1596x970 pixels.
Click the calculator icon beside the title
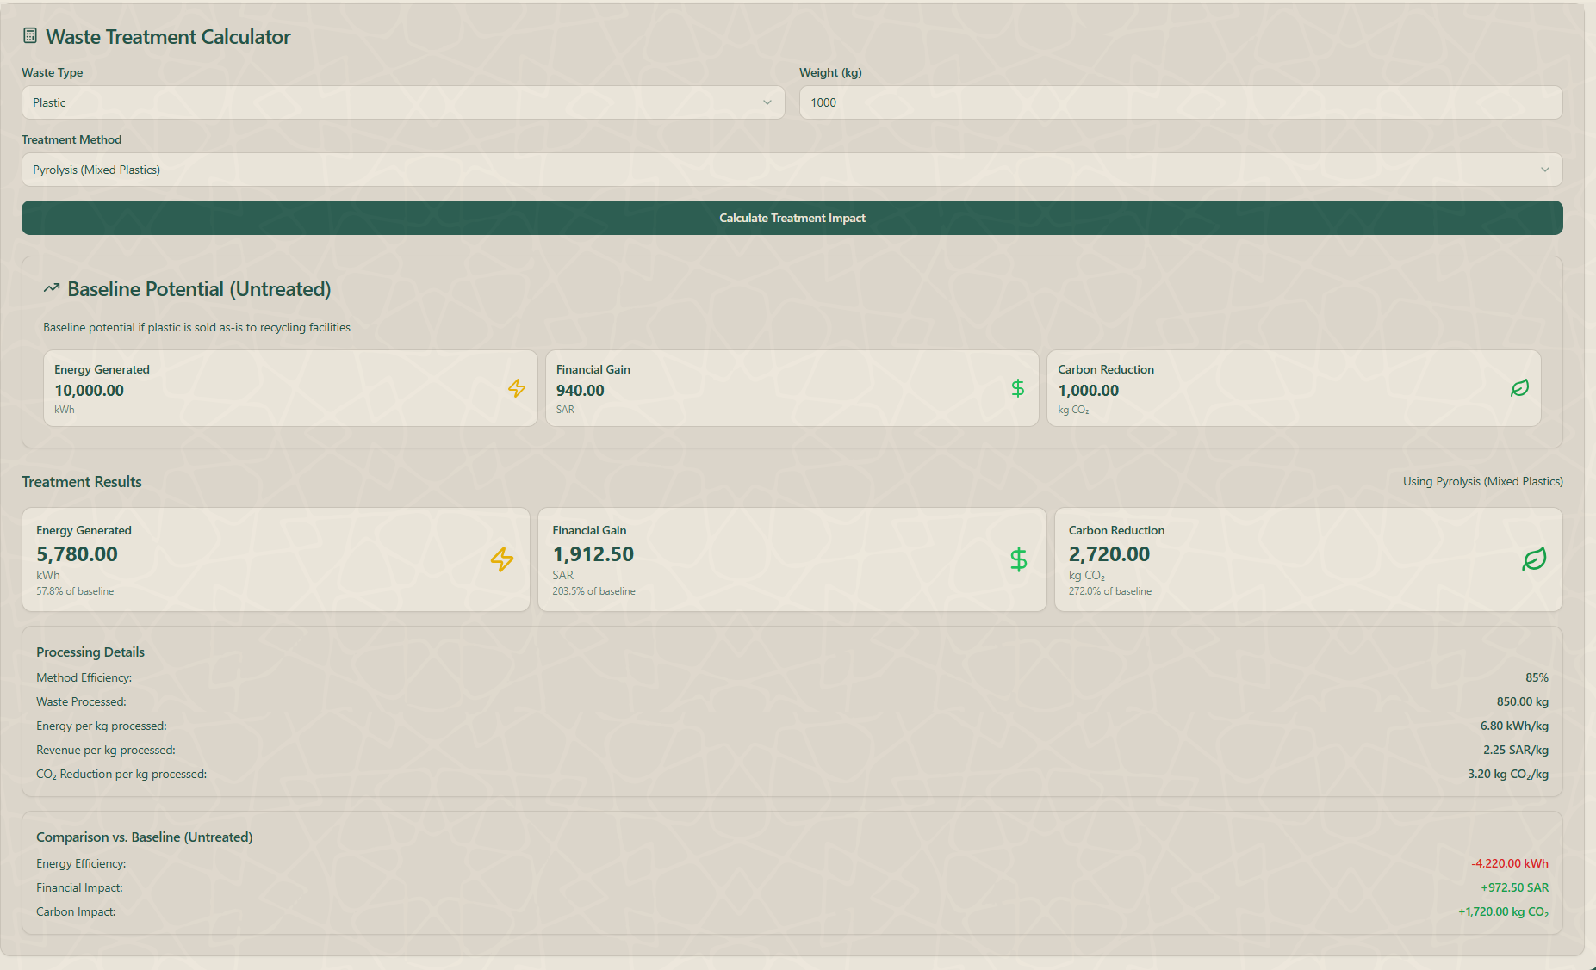click(30, 36)
